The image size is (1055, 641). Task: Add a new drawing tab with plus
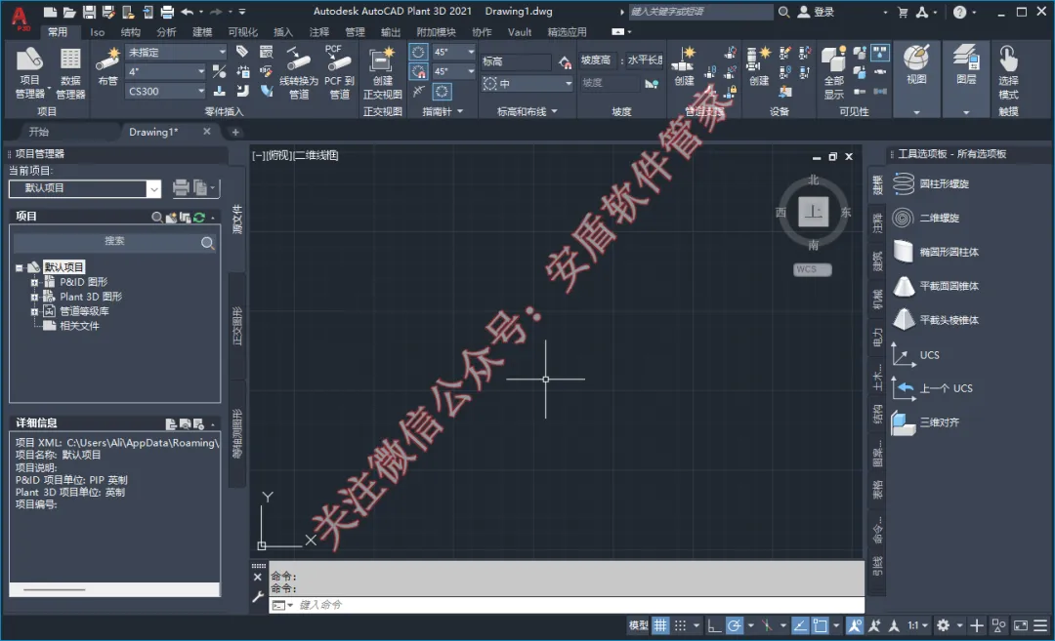pyautogui.click(x=234, y=132)
